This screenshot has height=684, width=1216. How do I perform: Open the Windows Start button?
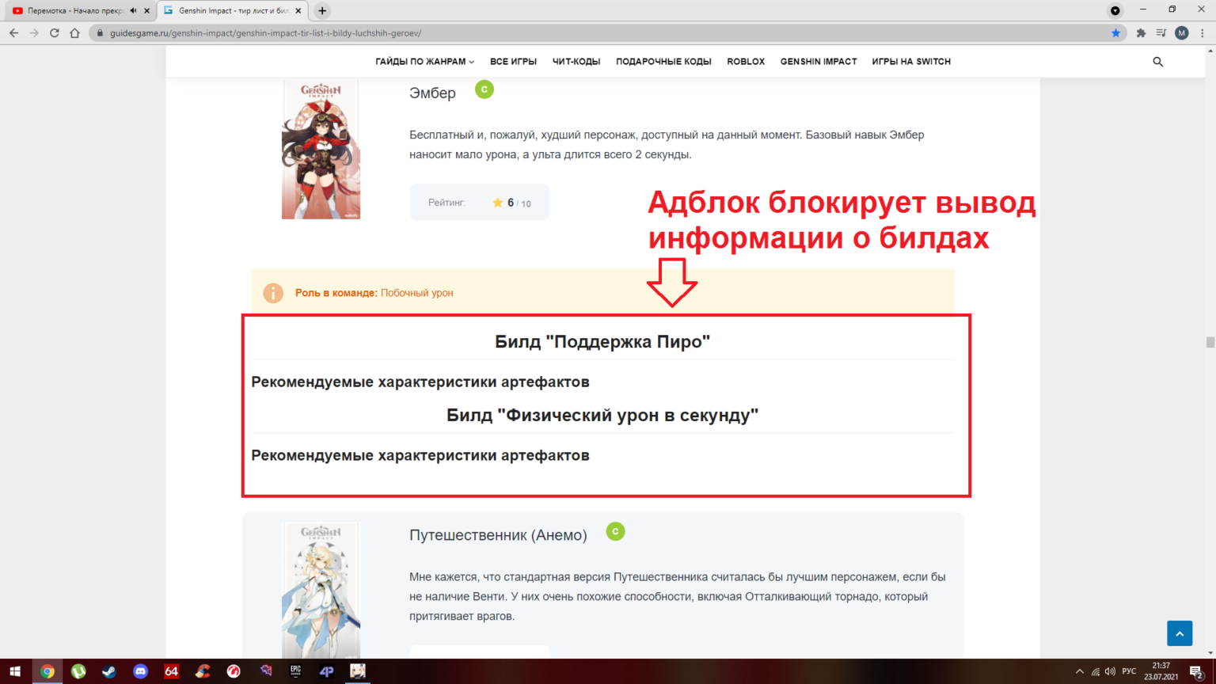point(15,671)
